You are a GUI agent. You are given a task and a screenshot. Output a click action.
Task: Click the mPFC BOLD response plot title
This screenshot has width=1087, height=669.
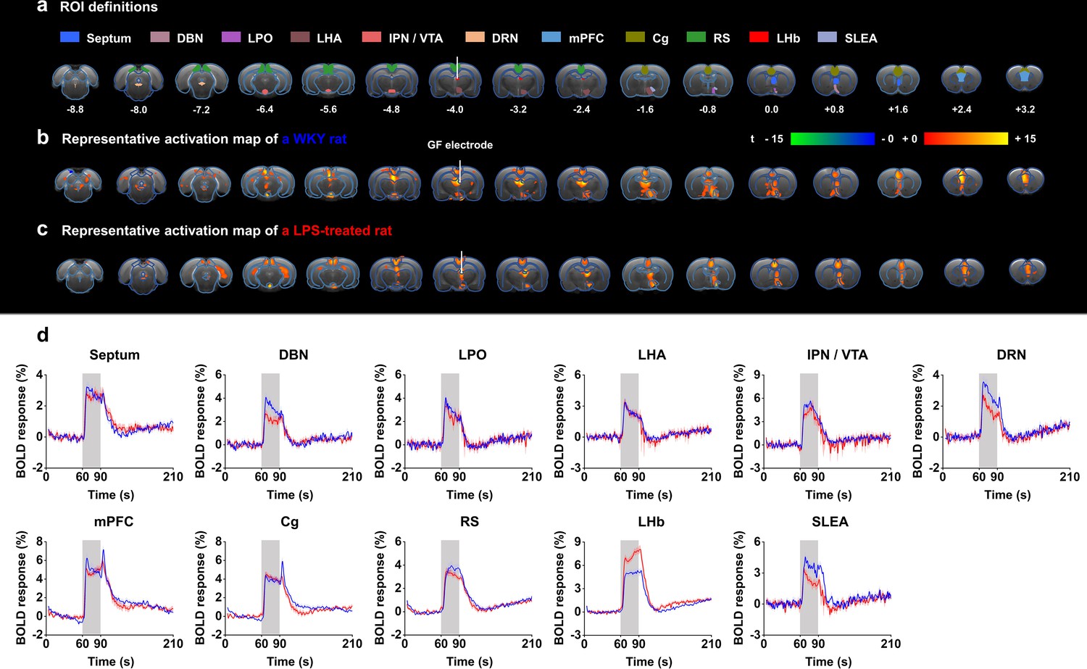[x=114, y=522]
